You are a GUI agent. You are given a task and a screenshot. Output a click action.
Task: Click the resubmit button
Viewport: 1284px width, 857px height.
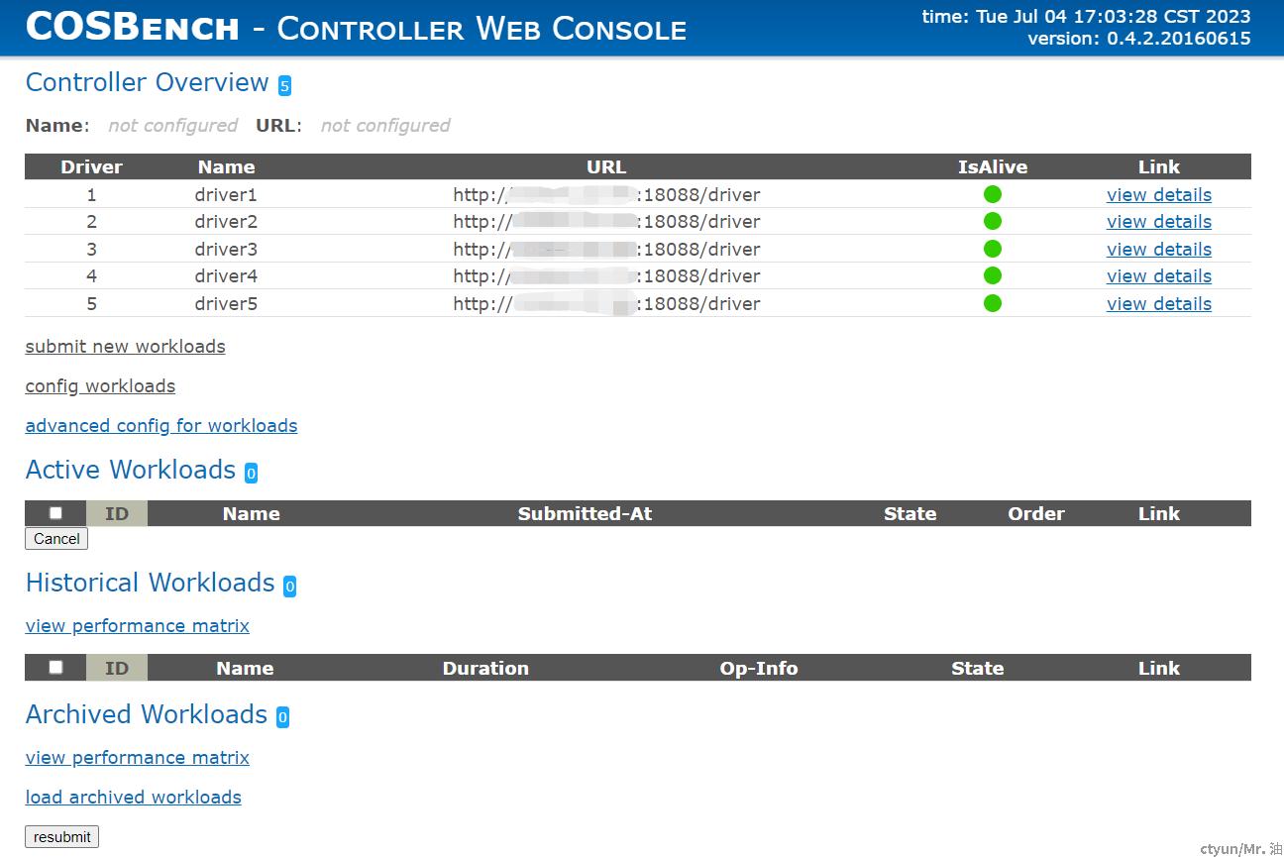click(x=61, y=836)
